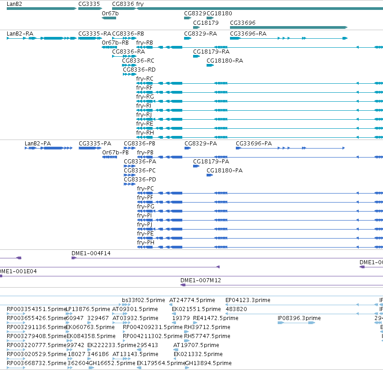The height and width of the screenshot is (370, 383).
Task: Select the RH39712.5prime EST label
Action: point(207,328)
